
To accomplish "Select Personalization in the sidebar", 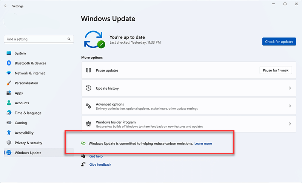I will tap(39, 83).
